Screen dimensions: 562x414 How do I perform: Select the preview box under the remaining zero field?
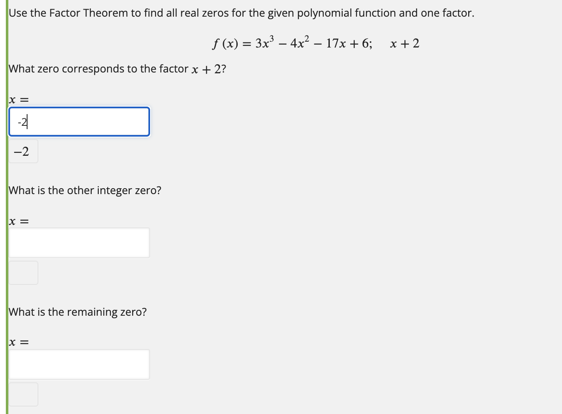point(23,394)
